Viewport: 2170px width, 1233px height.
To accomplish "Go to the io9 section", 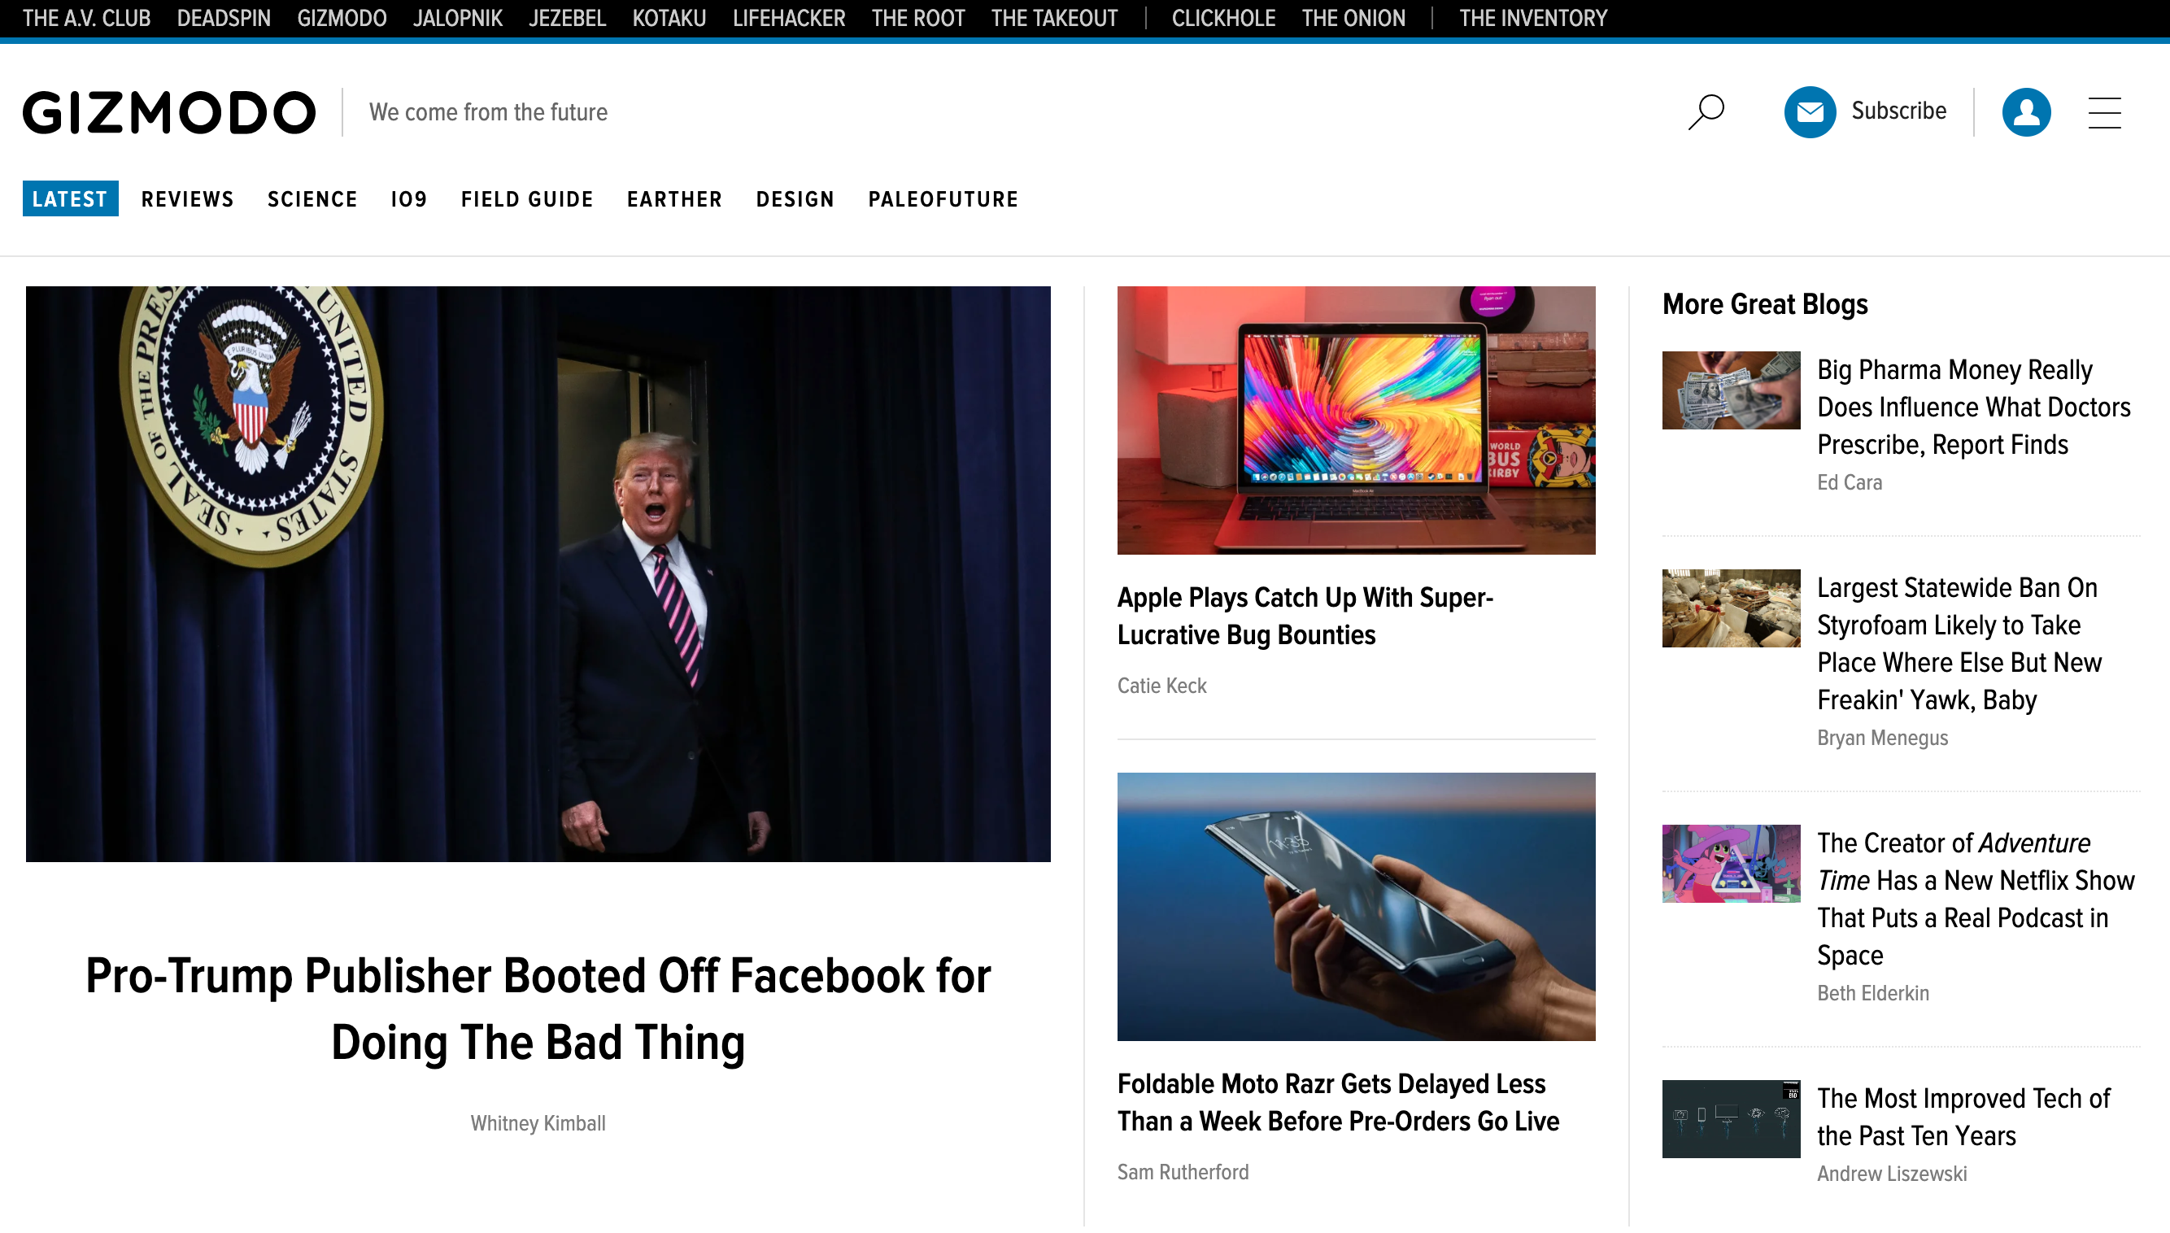I will click(409, 199).
